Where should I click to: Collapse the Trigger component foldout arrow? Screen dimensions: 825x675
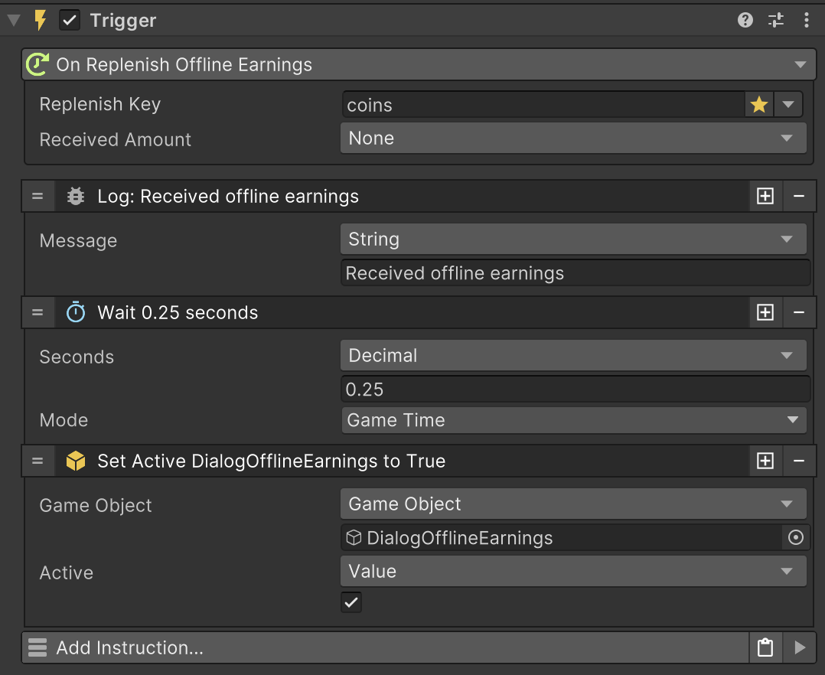point(13,21)
